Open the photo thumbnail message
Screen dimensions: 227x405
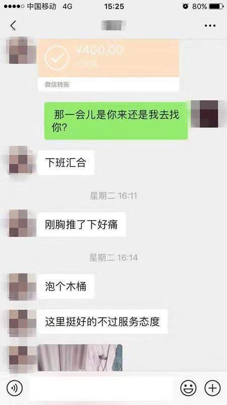(80, 357)
